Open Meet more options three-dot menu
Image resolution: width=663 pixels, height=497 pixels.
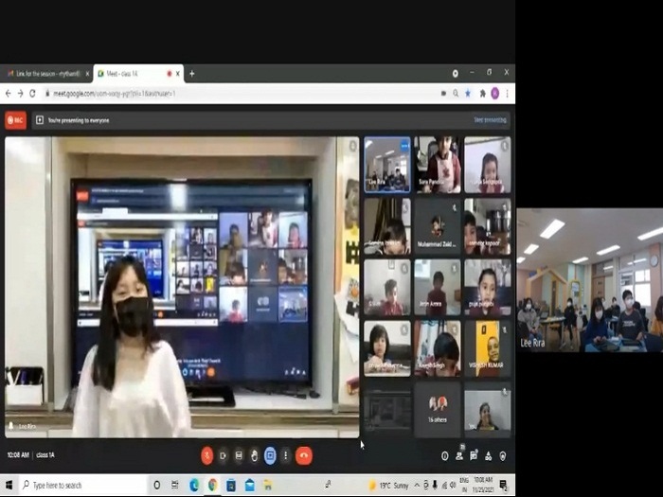[x=285, y=455]
